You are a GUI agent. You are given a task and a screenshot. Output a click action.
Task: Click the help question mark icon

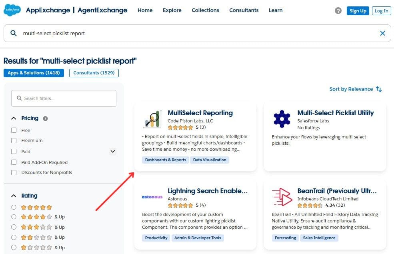point(338,11)
